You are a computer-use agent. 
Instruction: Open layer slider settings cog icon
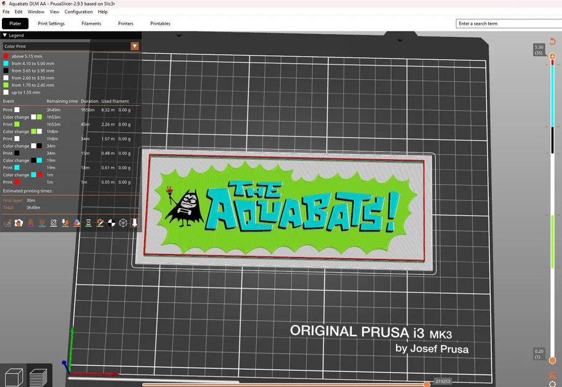click(x=552, y=384)
